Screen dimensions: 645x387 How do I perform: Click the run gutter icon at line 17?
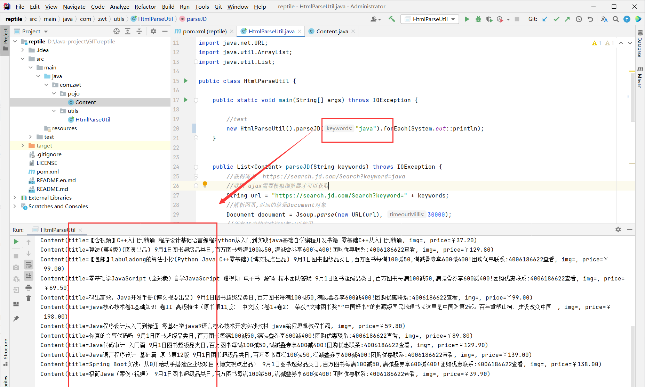click(186, 100)
